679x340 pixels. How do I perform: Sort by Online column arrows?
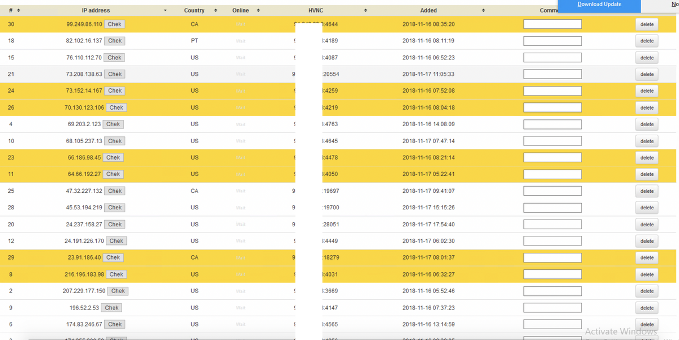click(258, 11)
